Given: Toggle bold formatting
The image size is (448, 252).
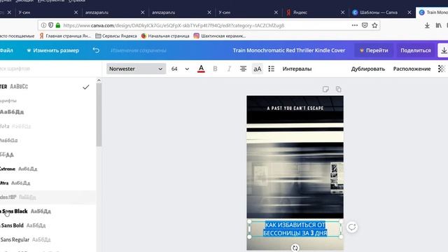Looking at the screenshot, I should (x=215, y=69).
